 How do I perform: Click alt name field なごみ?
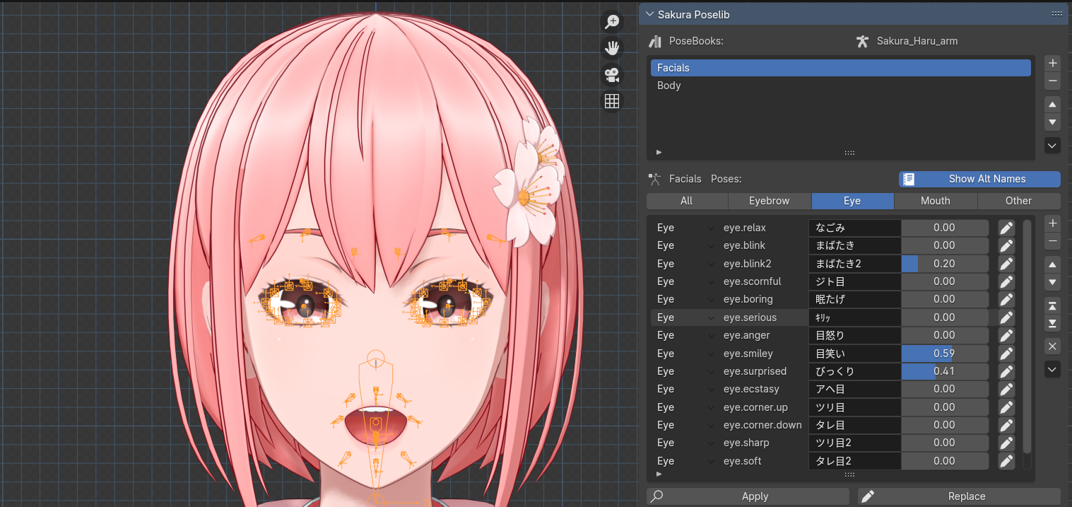point(854,228)
